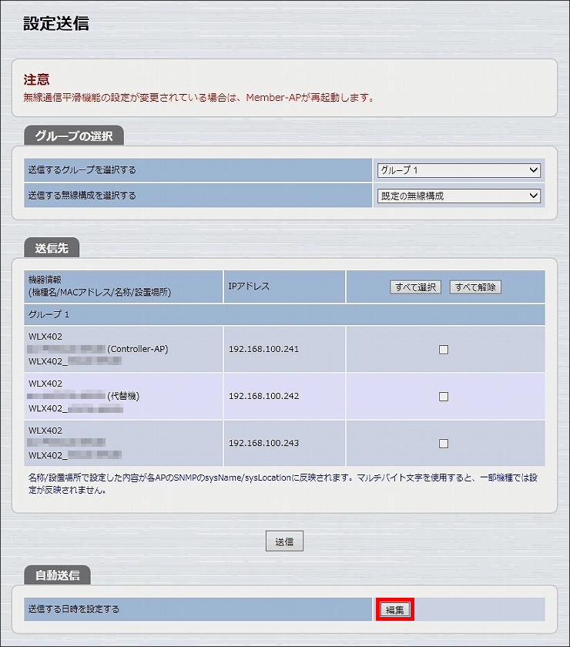
Task: Click the IP address 192.168.100.242
Action: tap(263, 396)
